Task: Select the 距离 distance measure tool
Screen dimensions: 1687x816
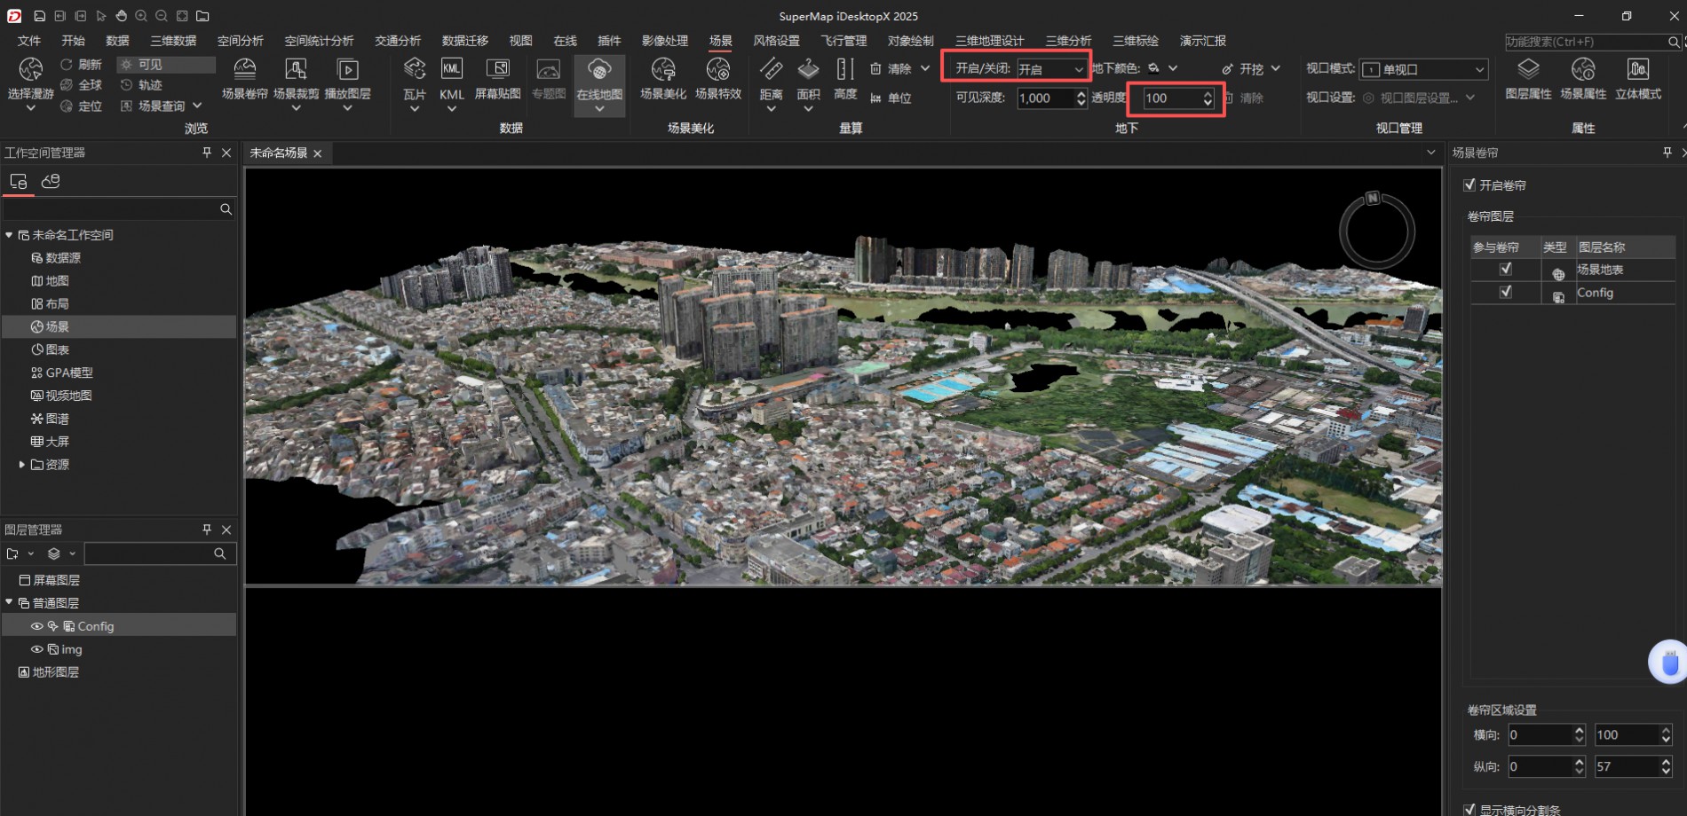Action: point(771,71)
